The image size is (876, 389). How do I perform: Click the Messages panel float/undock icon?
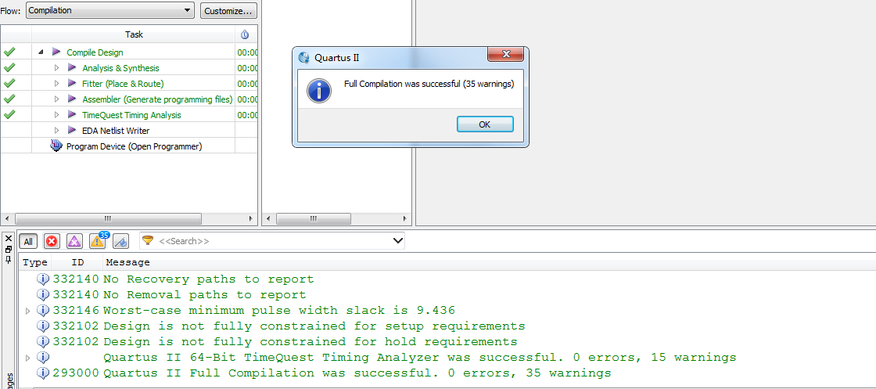click(9, 249)
